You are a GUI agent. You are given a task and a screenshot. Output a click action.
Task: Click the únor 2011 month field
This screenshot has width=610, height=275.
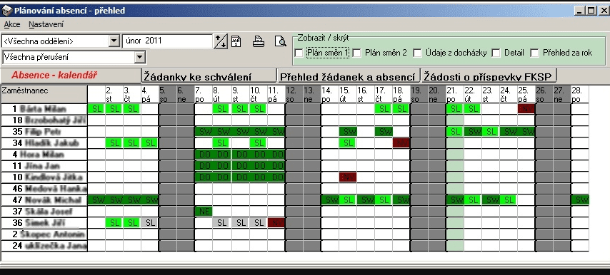tap(167, 41)
